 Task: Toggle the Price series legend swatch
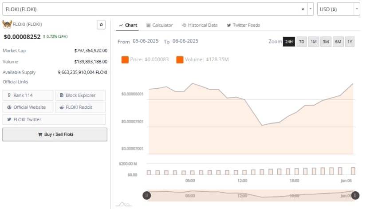(x=125, y=59)
